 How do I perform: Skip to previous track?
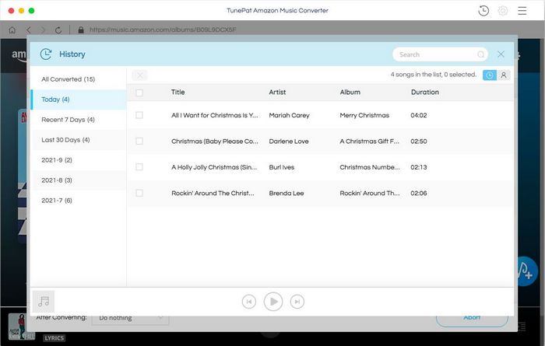tap(249, 302)
